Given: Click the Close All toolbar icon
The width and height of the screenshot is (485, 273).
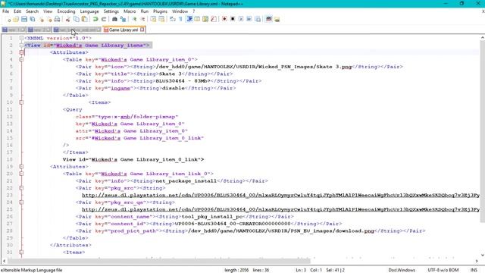Looking at the screenshot, I should [x=49, y=19].
